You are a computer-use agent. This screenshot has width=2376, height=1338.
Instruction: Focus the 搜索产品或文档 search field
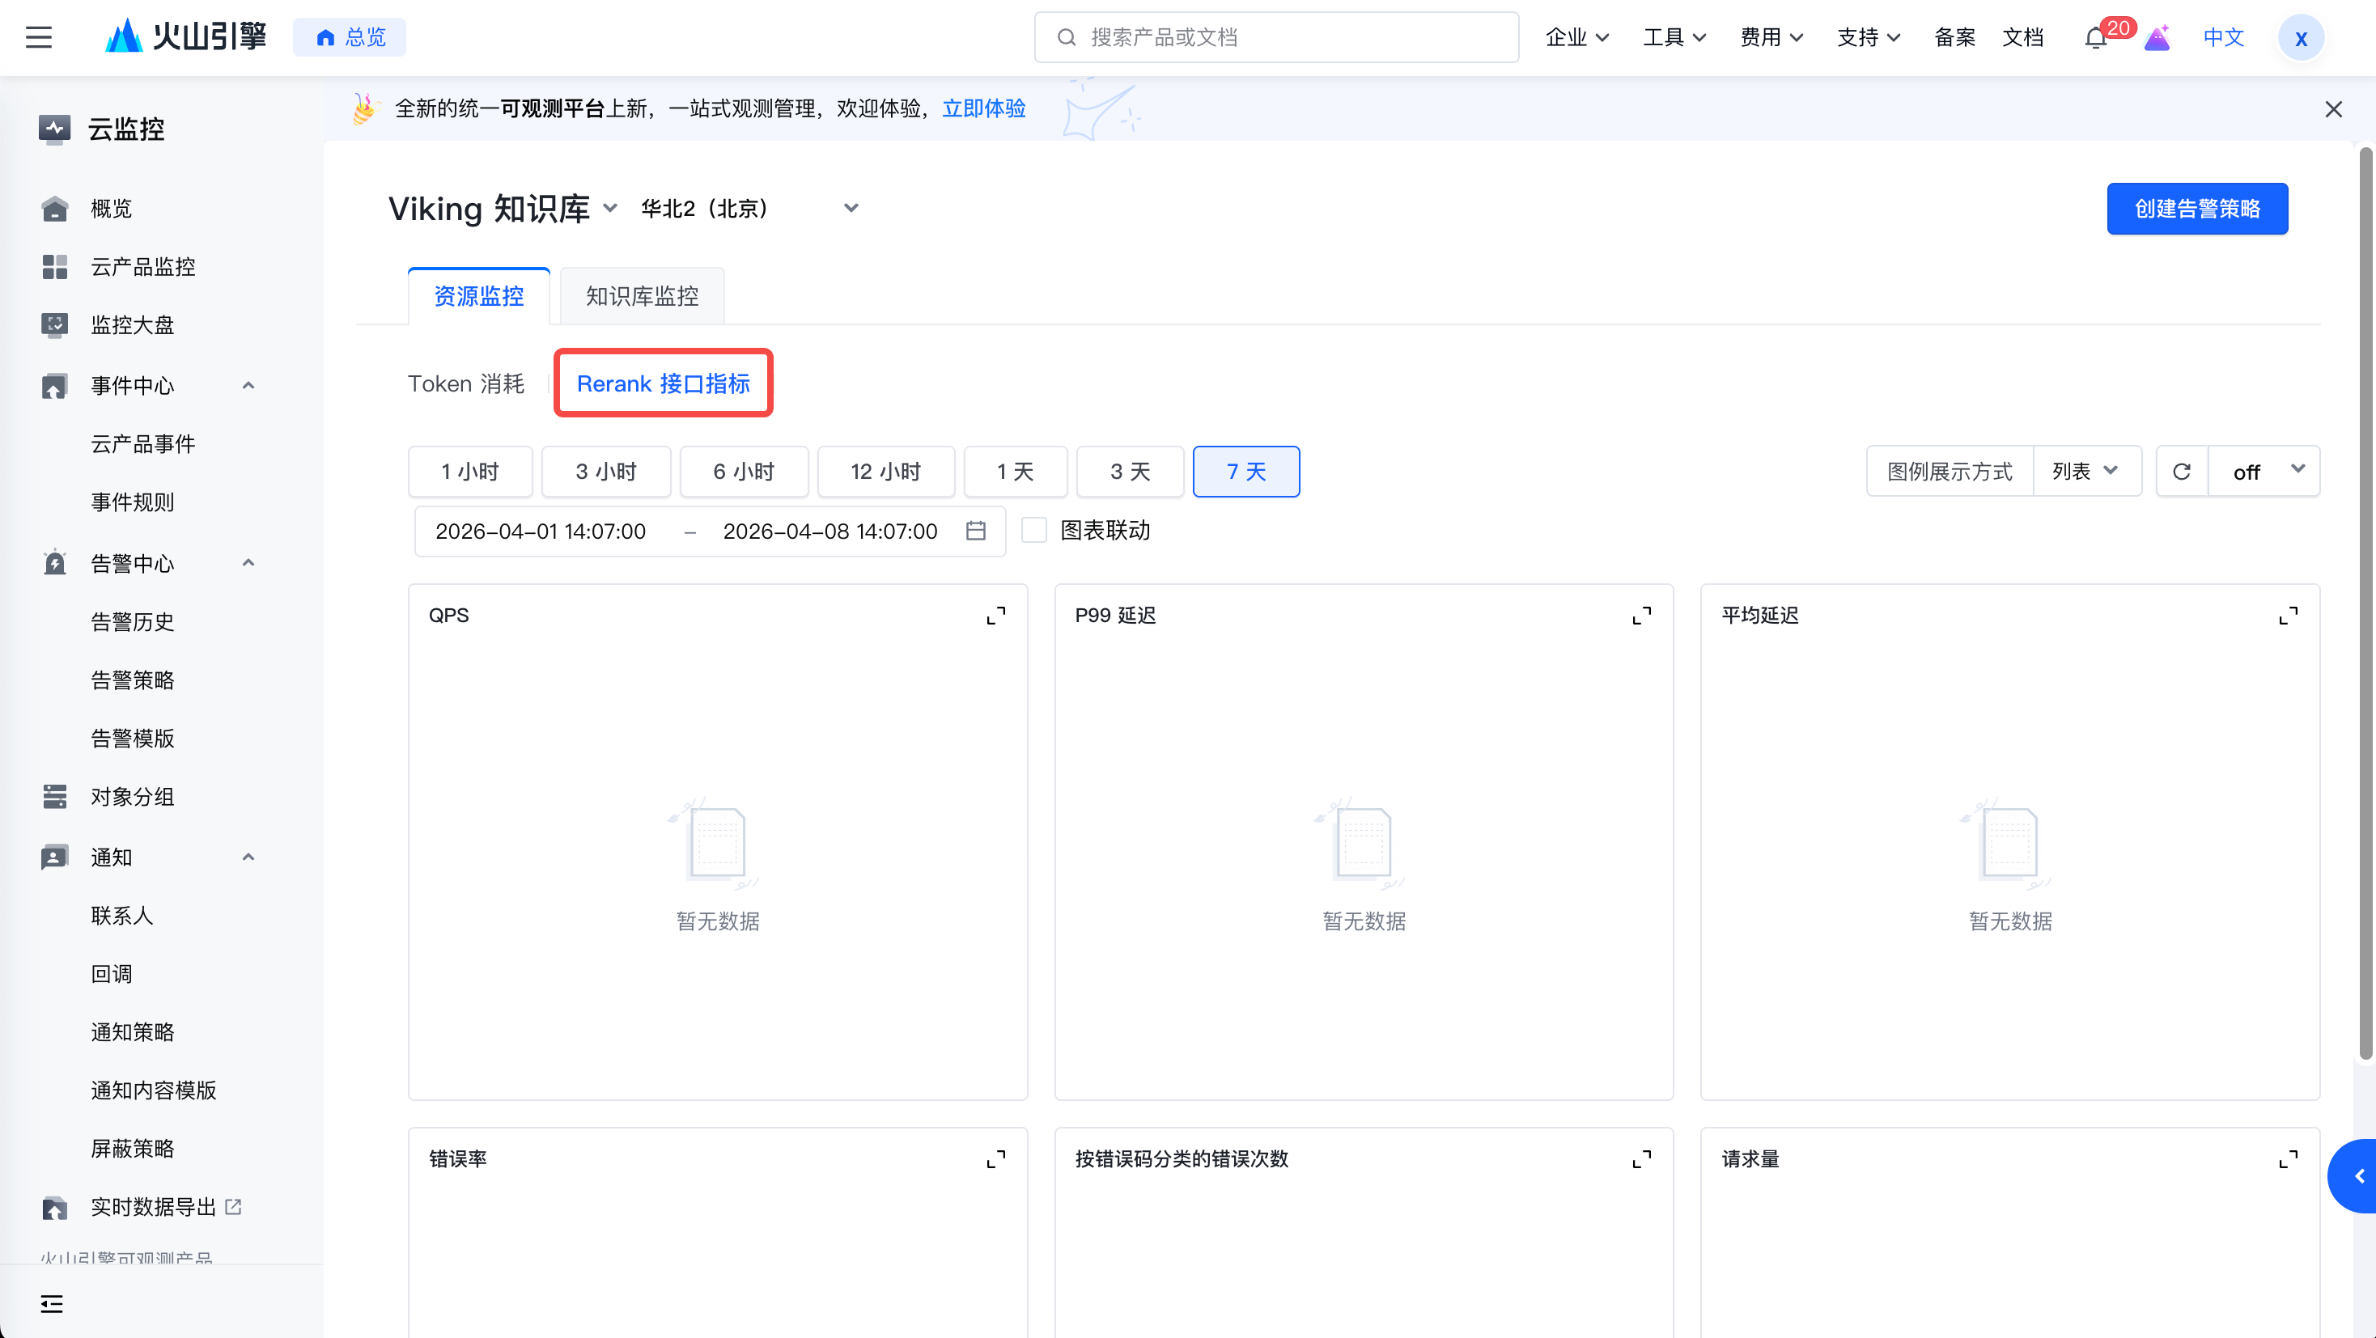pyautogui.click(x=1275, y=38)
